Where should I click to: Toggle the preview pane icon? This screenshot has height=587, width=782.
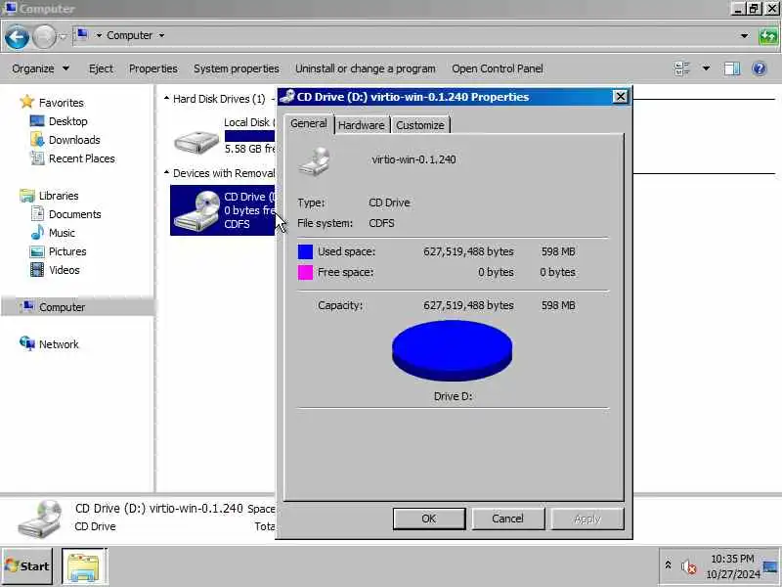point(731,68)
